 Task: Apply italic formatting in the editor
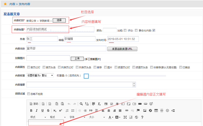(37, 111)
